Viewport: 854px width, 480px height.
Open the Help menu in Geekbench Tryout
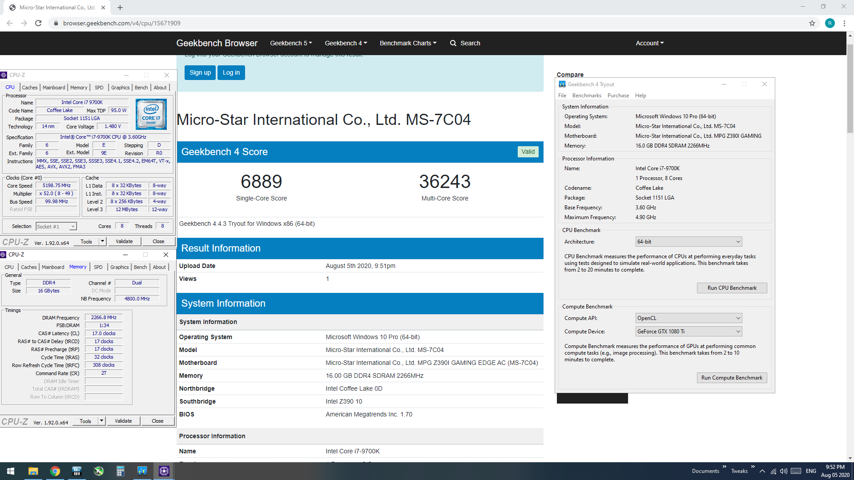pos(640,96)
